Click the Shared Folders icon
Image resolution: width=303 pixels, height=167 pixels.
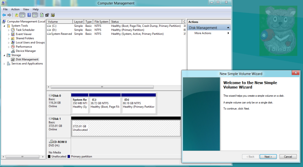point(13,39)
